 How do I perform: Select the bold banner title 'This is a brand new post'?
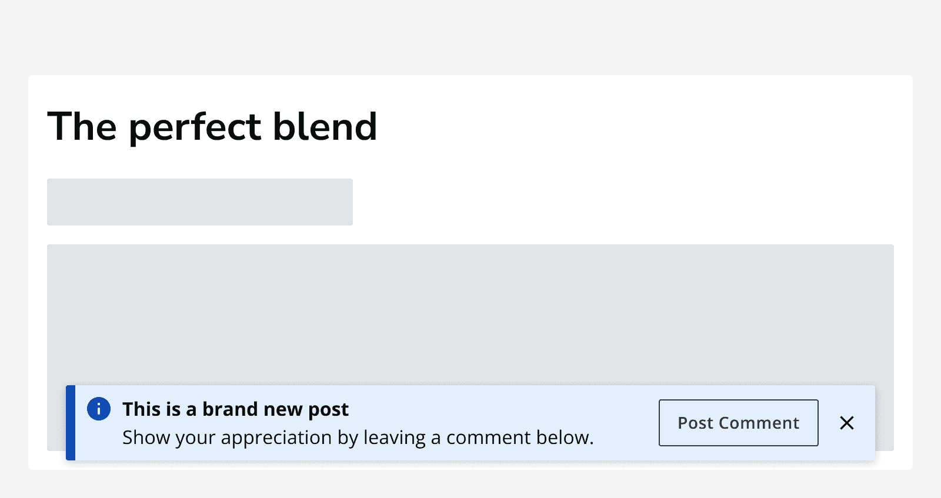point(235,409)
